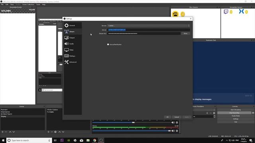
Task: Open the Audio settings category
Action: point(73,44)
